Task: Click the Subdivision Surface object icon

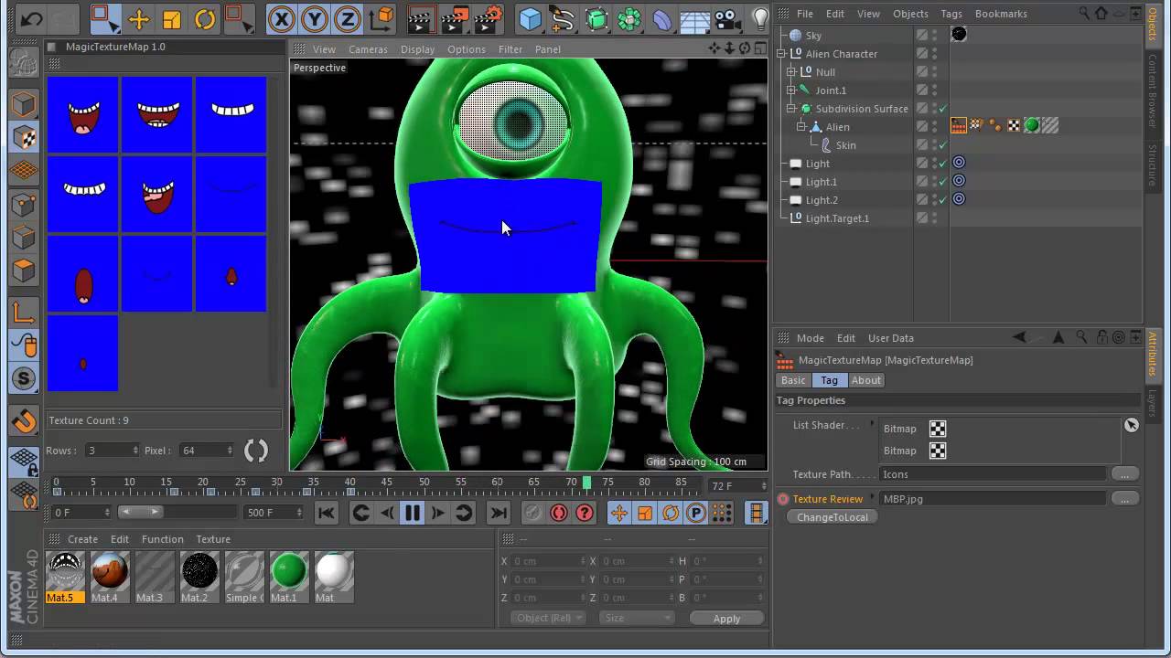Action: (805, 108)
